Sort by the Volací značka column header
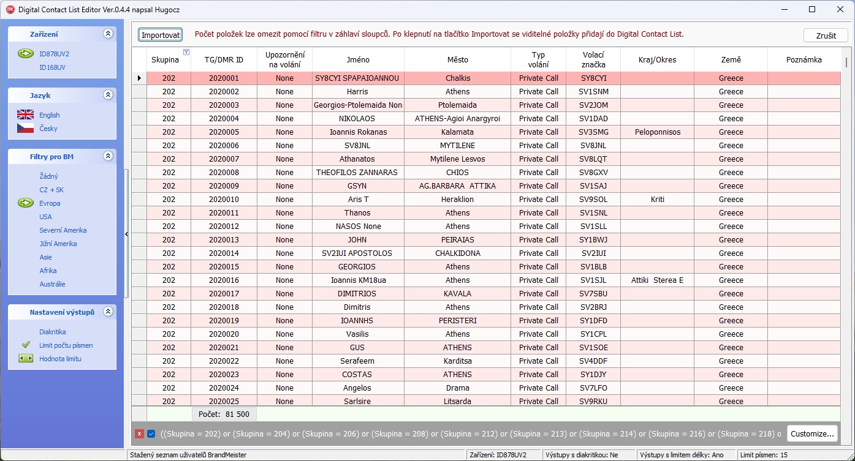Viewport: 855px width, 461px height. [x=593, y=59]
